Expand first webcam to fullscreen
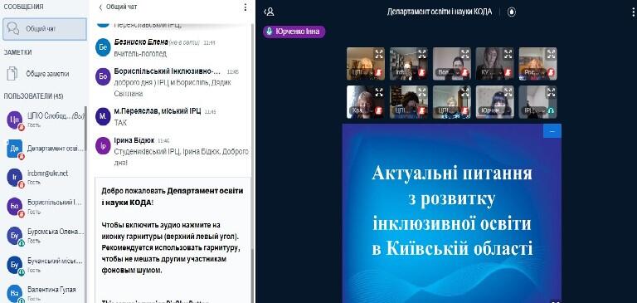This screenshot has height=303, width=637. pyautogui.click(x=379, y=54)
